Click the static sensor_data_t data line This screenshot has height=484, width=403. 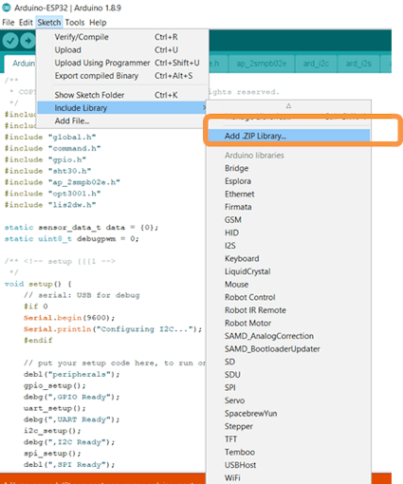tap(82, 228)
